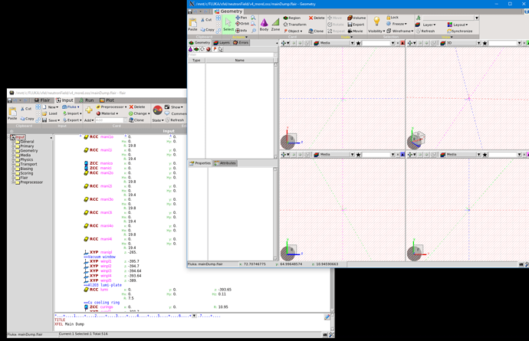Toggle the red sphere object filter icon
The height and width of the screenshot is (341, 529).
209,49
